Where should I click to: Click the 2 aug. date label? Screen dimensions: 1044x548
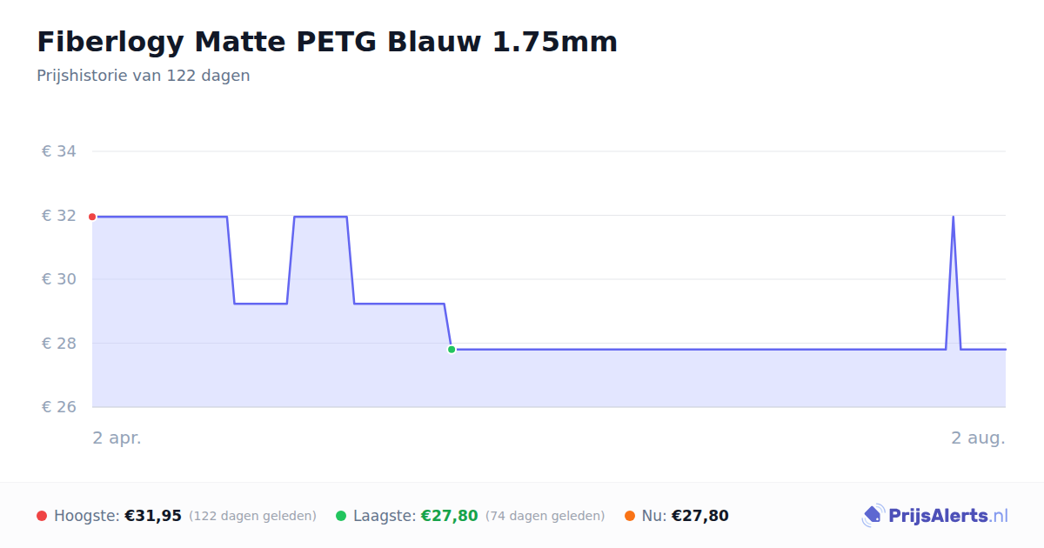tap(978, 438)
